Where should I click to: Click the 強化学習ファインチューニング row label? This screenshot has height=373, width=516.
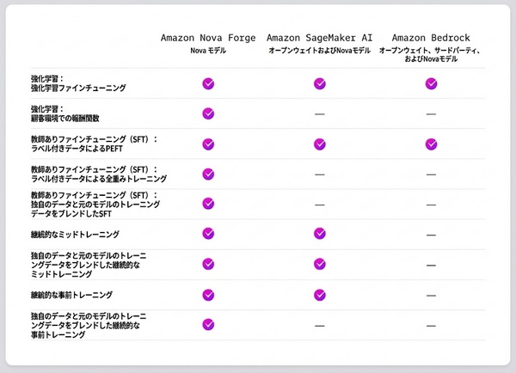[x=77, y=88]
